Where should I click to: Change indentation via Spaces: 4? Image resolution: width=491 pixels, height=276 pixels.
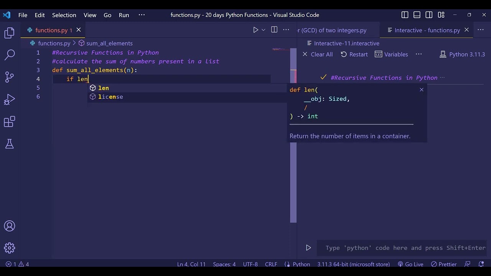(x=224, y=264)
